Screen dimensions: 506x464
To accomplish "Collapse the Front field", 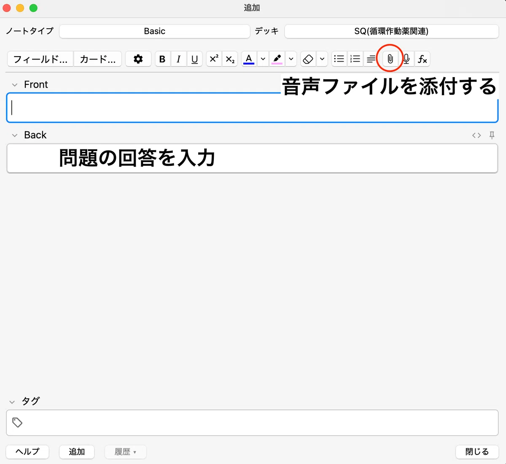I will tap(15, 85).
